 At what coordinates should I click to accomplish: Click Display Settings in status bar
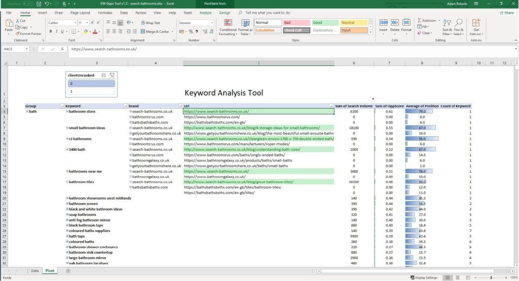424,277
